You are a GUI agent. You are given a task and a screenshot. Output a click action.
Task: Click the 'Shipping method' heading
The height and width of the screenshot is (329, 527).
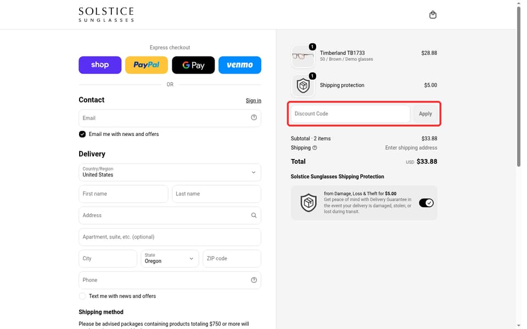(x=101, y=312)
